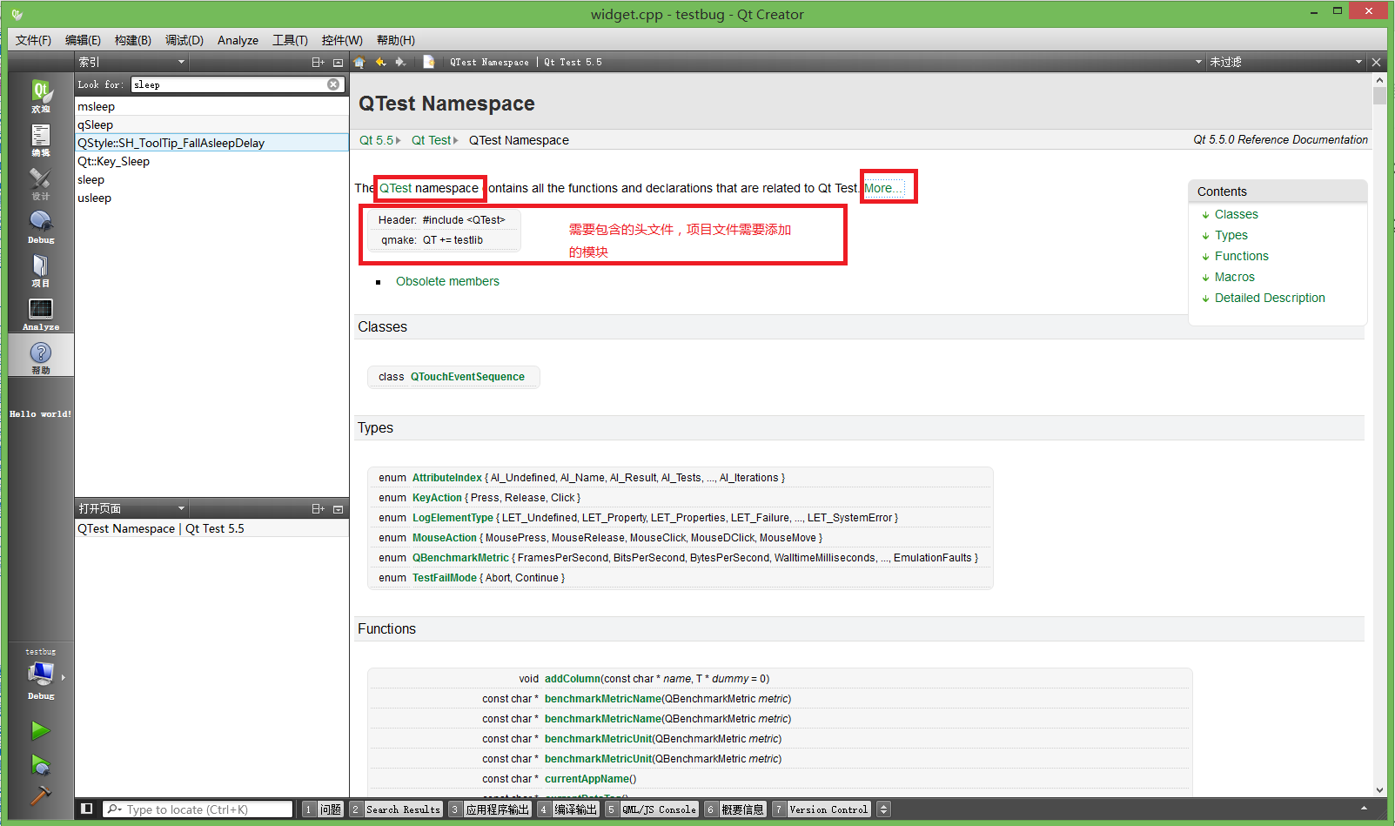Follow the Qt Test breadcrumb link
The height and width of the screenshot is (826, 1395).
(x=431, y=140)
